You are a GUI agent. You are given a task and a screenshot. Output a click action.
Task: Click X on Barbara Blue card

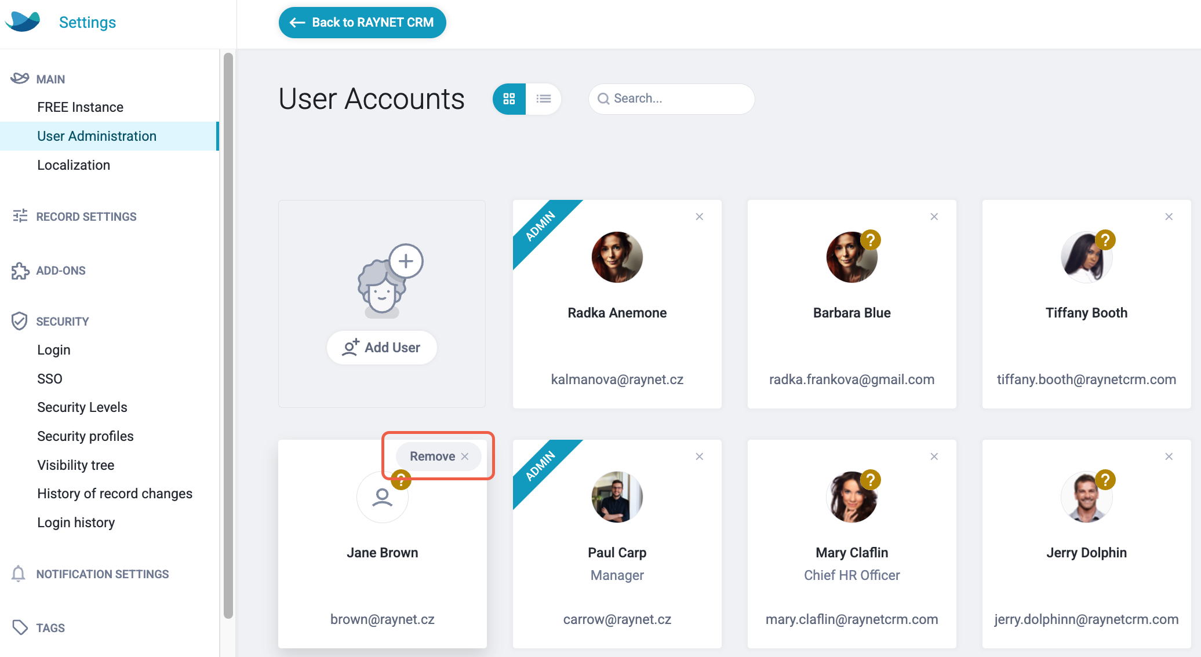coord(934,217)
